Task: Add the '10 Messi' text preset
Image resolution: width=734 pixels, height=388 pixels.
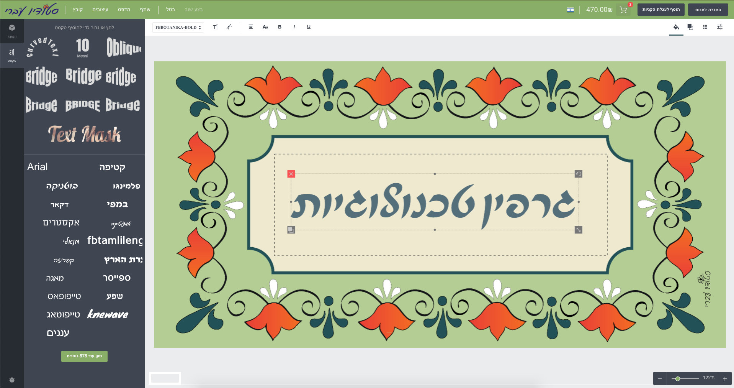Action: point(83,48)
